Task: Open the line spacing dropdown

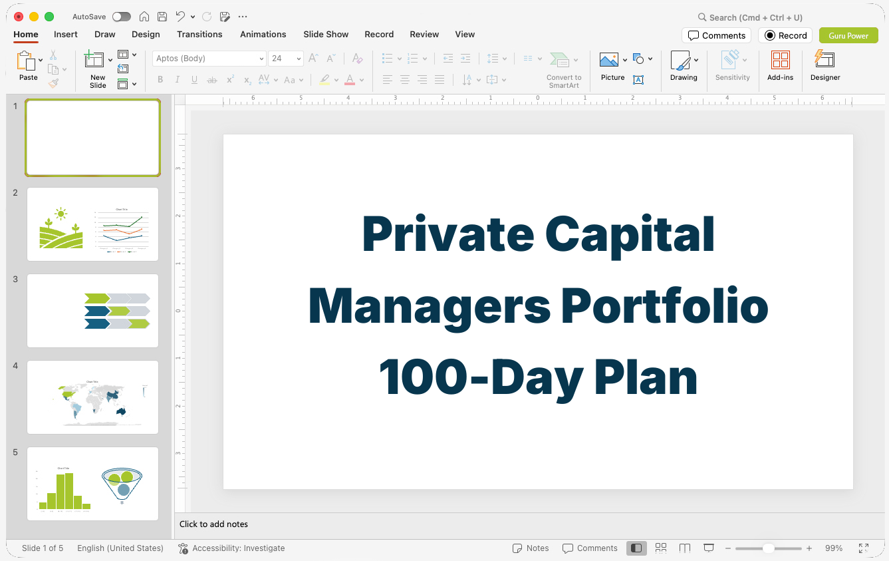Action: pyautogui.click(x=496, y=59)
